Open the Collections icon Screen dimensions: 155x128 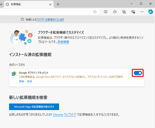point(124,12)
